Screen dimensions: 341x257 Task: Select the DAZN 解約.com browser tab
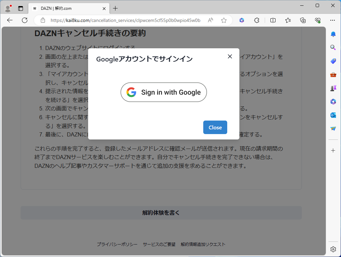click(64, 8)
